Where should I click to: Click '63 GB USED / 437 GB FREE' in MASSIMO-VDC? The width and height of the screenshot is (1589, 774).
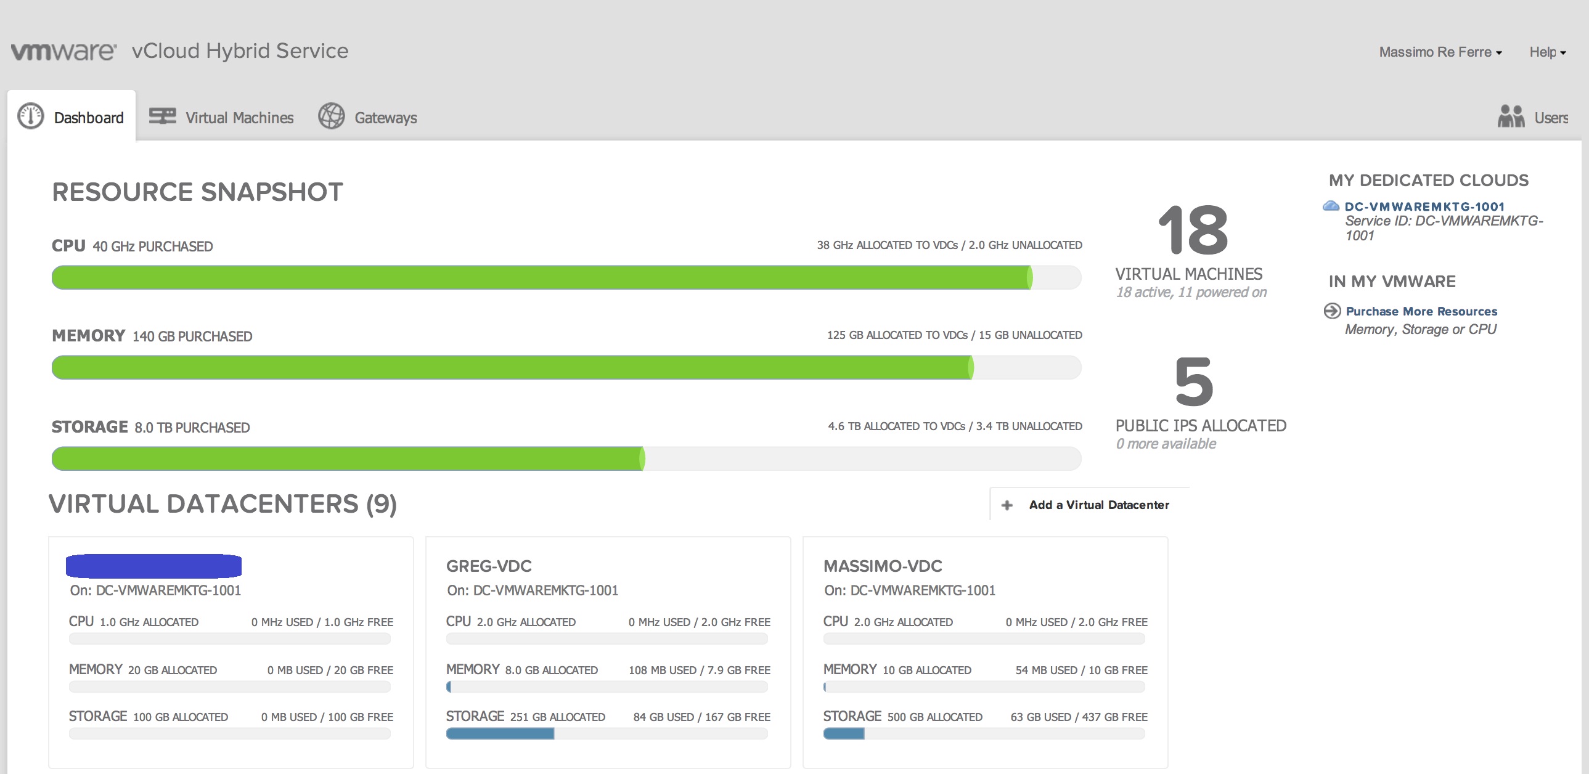(1078, 717)
